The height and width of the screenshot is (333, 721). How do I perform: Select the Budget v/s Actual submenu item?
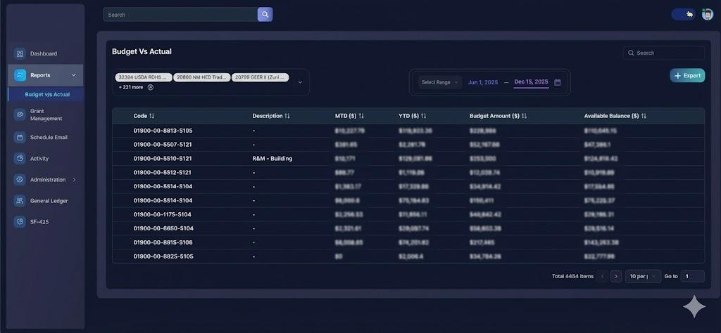click(47, 94)
